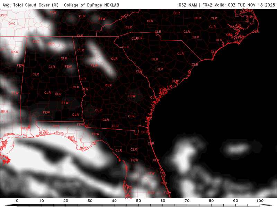Viewport: 277px width, 207px height.
Task: Click the 50 value on the color scale
Action: tap(138, 201)
